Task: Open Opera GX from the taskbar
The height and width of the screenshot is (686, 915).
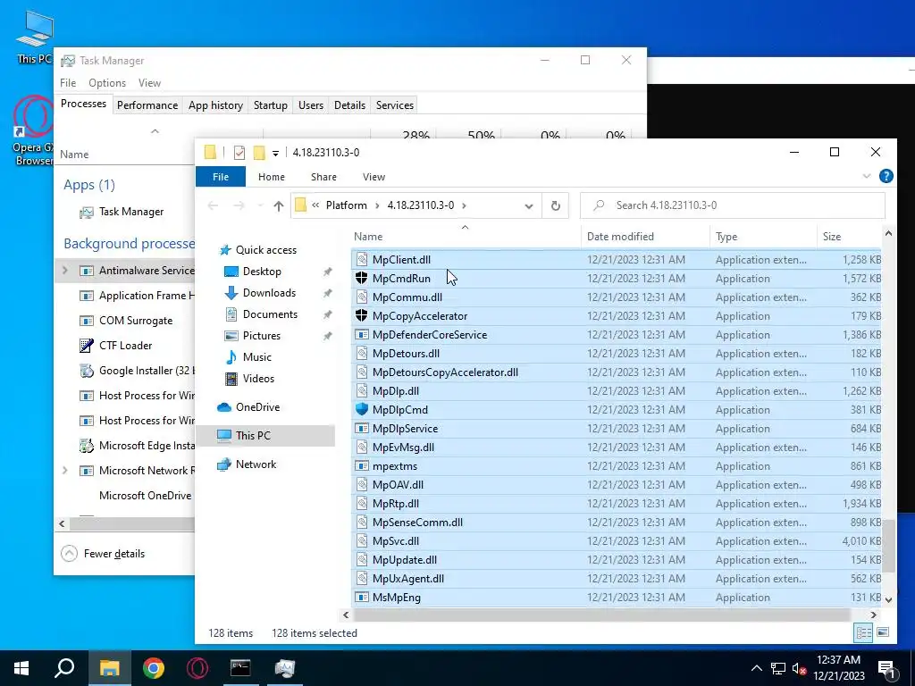Action: 197,668
